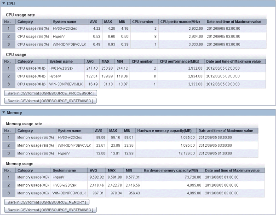The width and height of the screenshot is (276, 215).
Task: Click HV03-w23r2ex in CPU usage rate table
Action: click(x=65, y=28)
